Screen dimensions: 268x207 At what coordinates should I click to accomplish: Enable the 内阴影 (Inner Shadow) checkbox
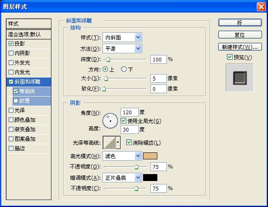pyautogui.click(x=11, y=53)
